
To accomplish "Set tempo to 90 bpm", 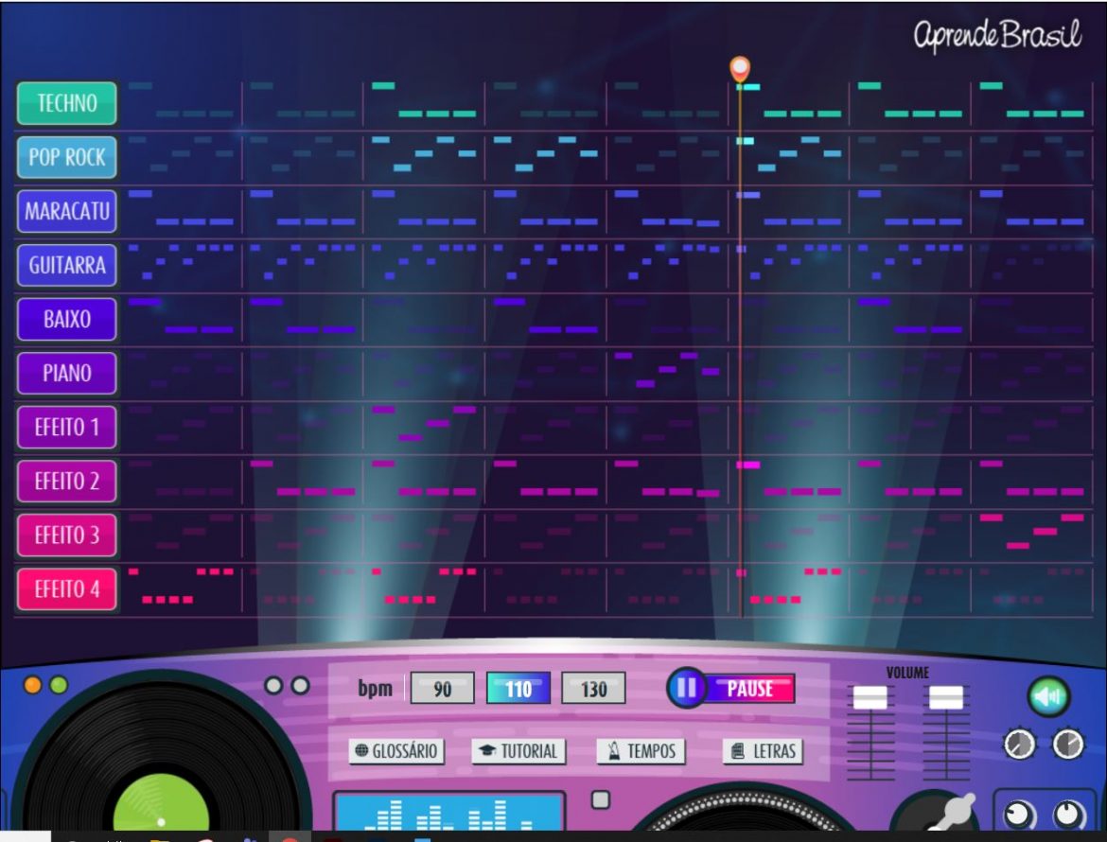I will click(443, 688).
